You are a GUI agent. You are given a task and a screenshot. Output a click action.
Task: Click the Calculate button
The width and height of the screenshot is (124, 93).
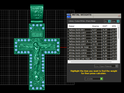[x=94, y=79]
